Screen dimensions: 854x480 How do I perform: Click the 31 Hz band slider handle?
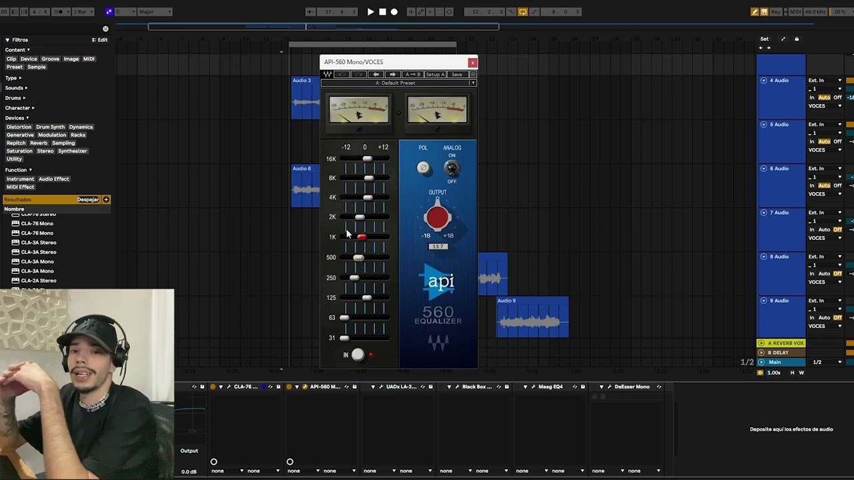click(344, 338)
